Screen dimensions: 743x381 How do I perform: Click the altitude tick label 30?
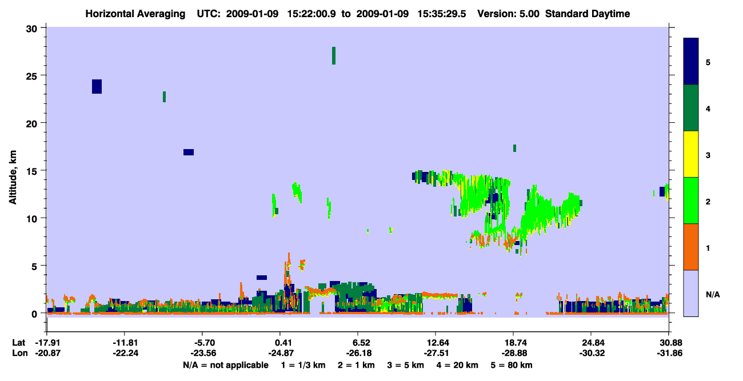point(33,28)
